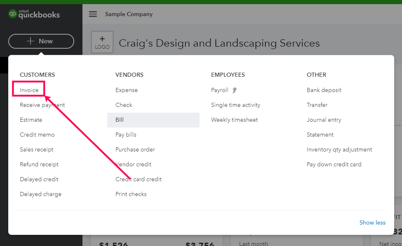This screenshot has width=402, height=246.
Task: Click the QuickBooks logo
Action: point(34,14)
